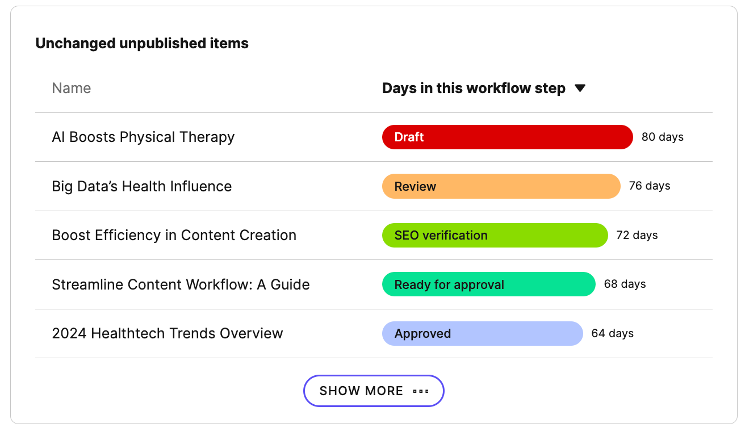Expand more items with the Show More control
Viewport: 745px width, 436px height.
374,391
